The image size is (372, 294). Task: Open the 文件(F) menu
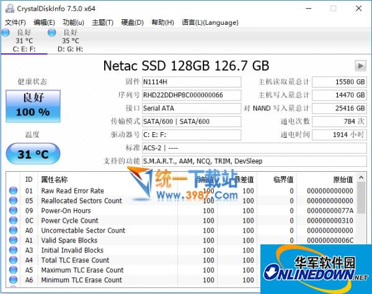point(15,22)
